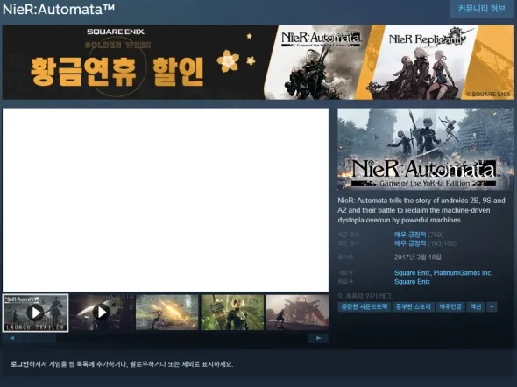Image resolution: width=517 pixels, height=387 pixels.
Task: Open the Square Enix publisher link
Action: click(412, 282)
